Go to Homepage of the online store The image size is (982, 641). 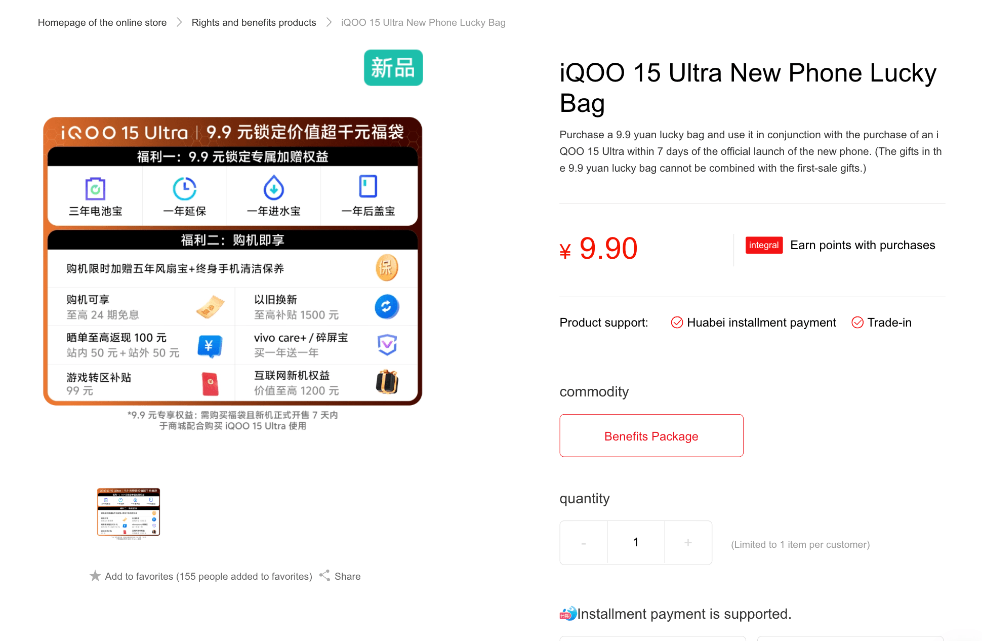(102, 22)
